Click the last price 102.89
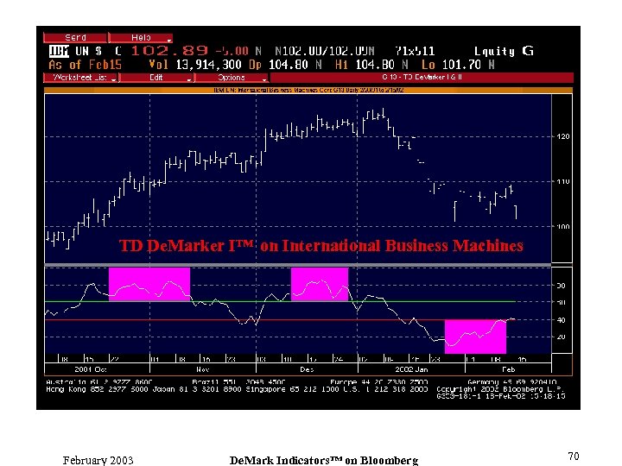Image resolution: width=622 pixels, height=466 pixels. click(169, 51)
